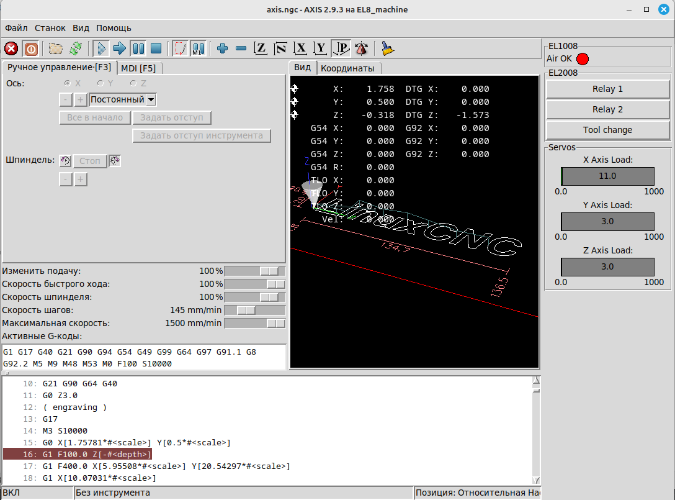The height and width of the screenshot is (500, 675).
Task: Open the Файл menu
Action: tap(16, 28)
